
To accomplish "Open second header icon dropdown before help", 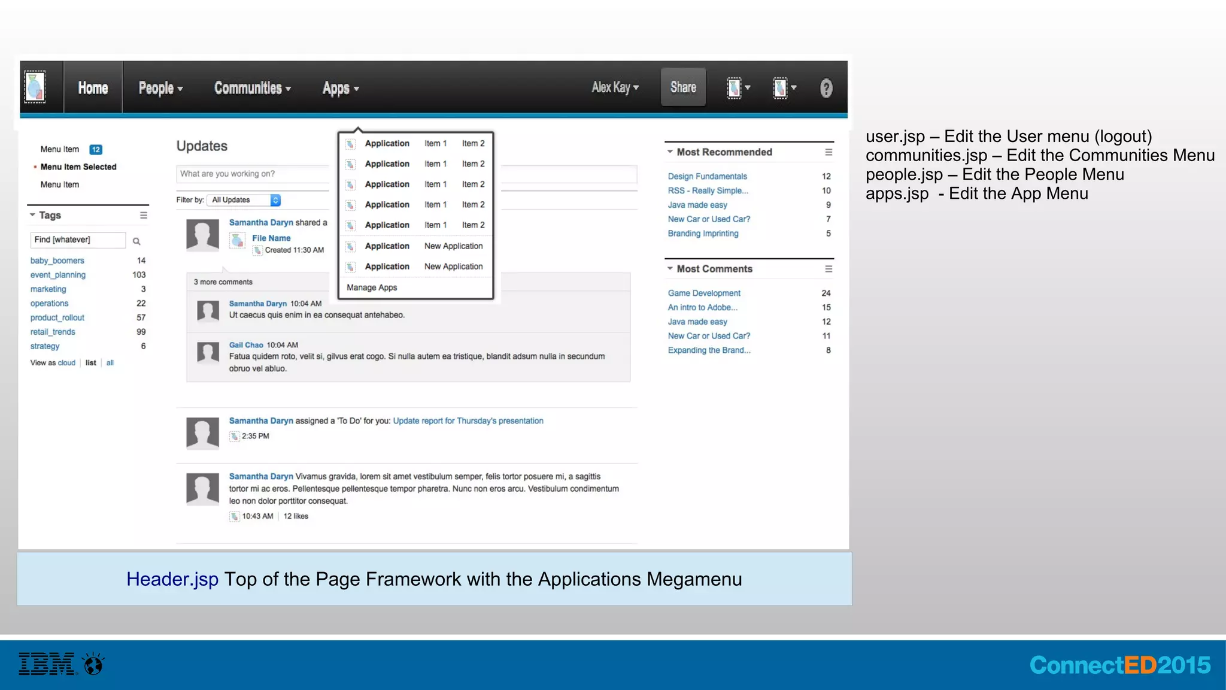I will 784,88.
